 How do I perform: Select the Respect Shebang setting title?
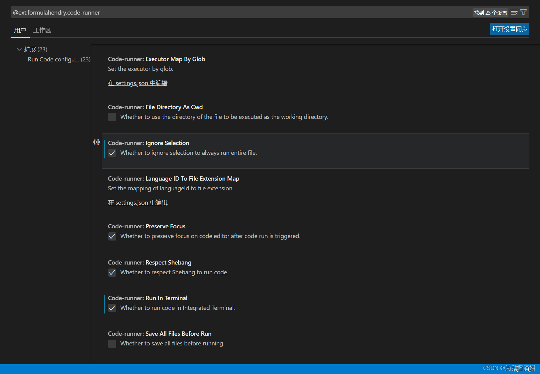tap(149, 262)
